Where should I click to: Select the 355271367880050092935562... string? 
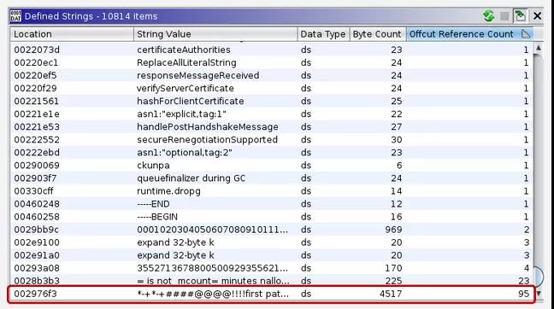212,268
